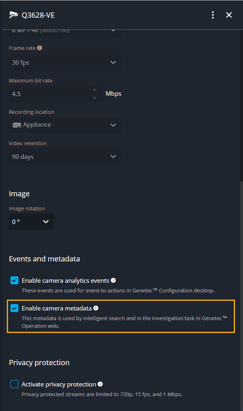Click the maximum bit rate input field

tap(48, 94)
